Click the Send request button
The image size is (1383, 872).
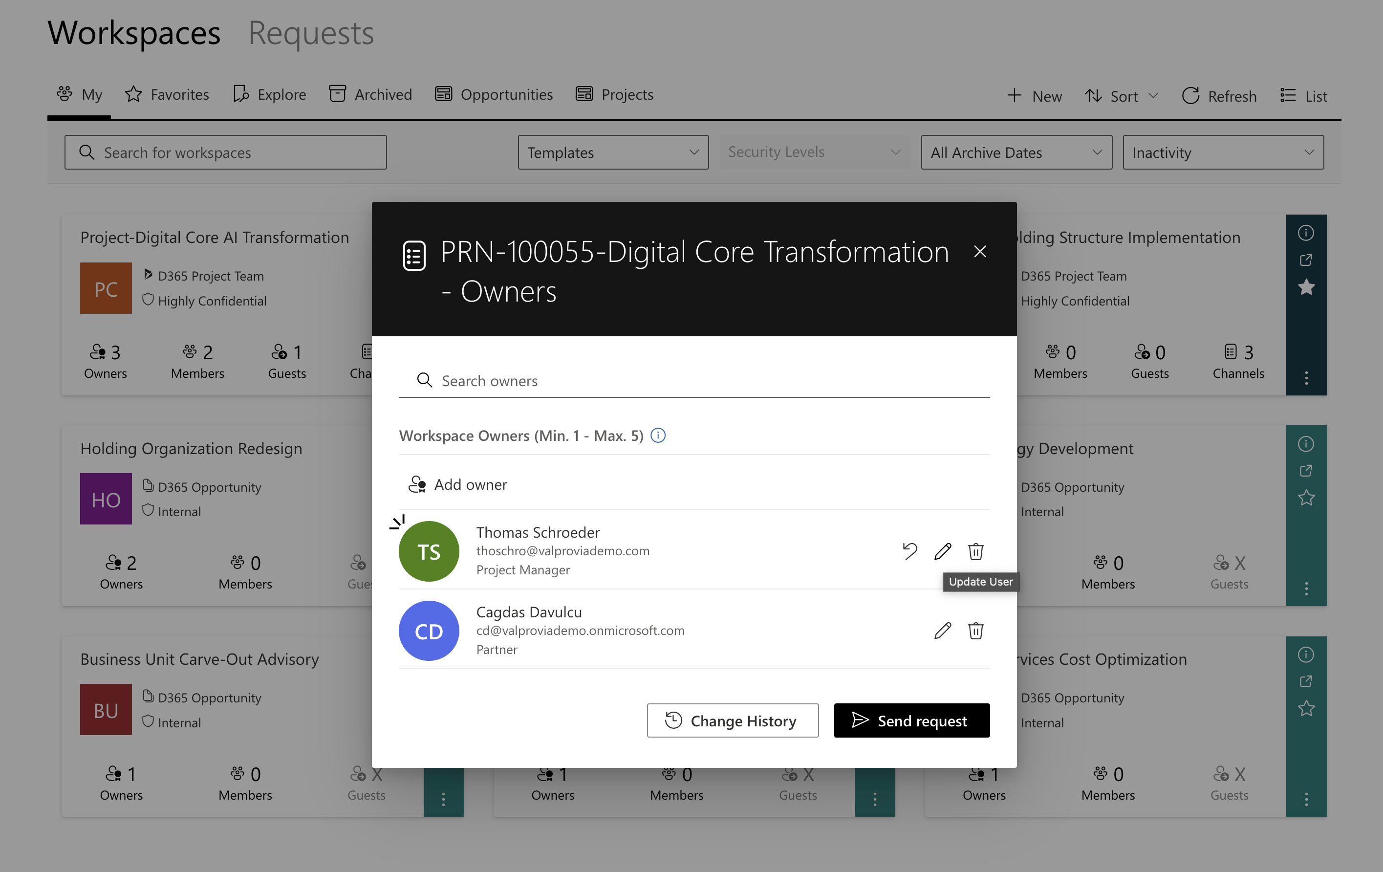[911, 720]
